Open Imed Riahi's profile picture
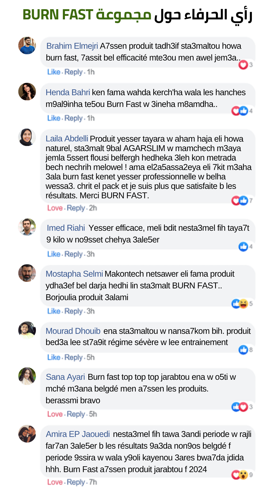 [27, 227]
